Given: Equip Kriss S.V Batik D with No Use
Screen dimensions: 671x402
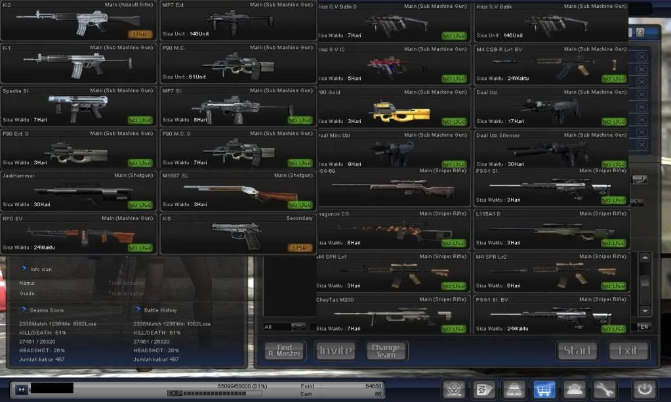Looking at the screenshot, I should [x=454, y=36].
